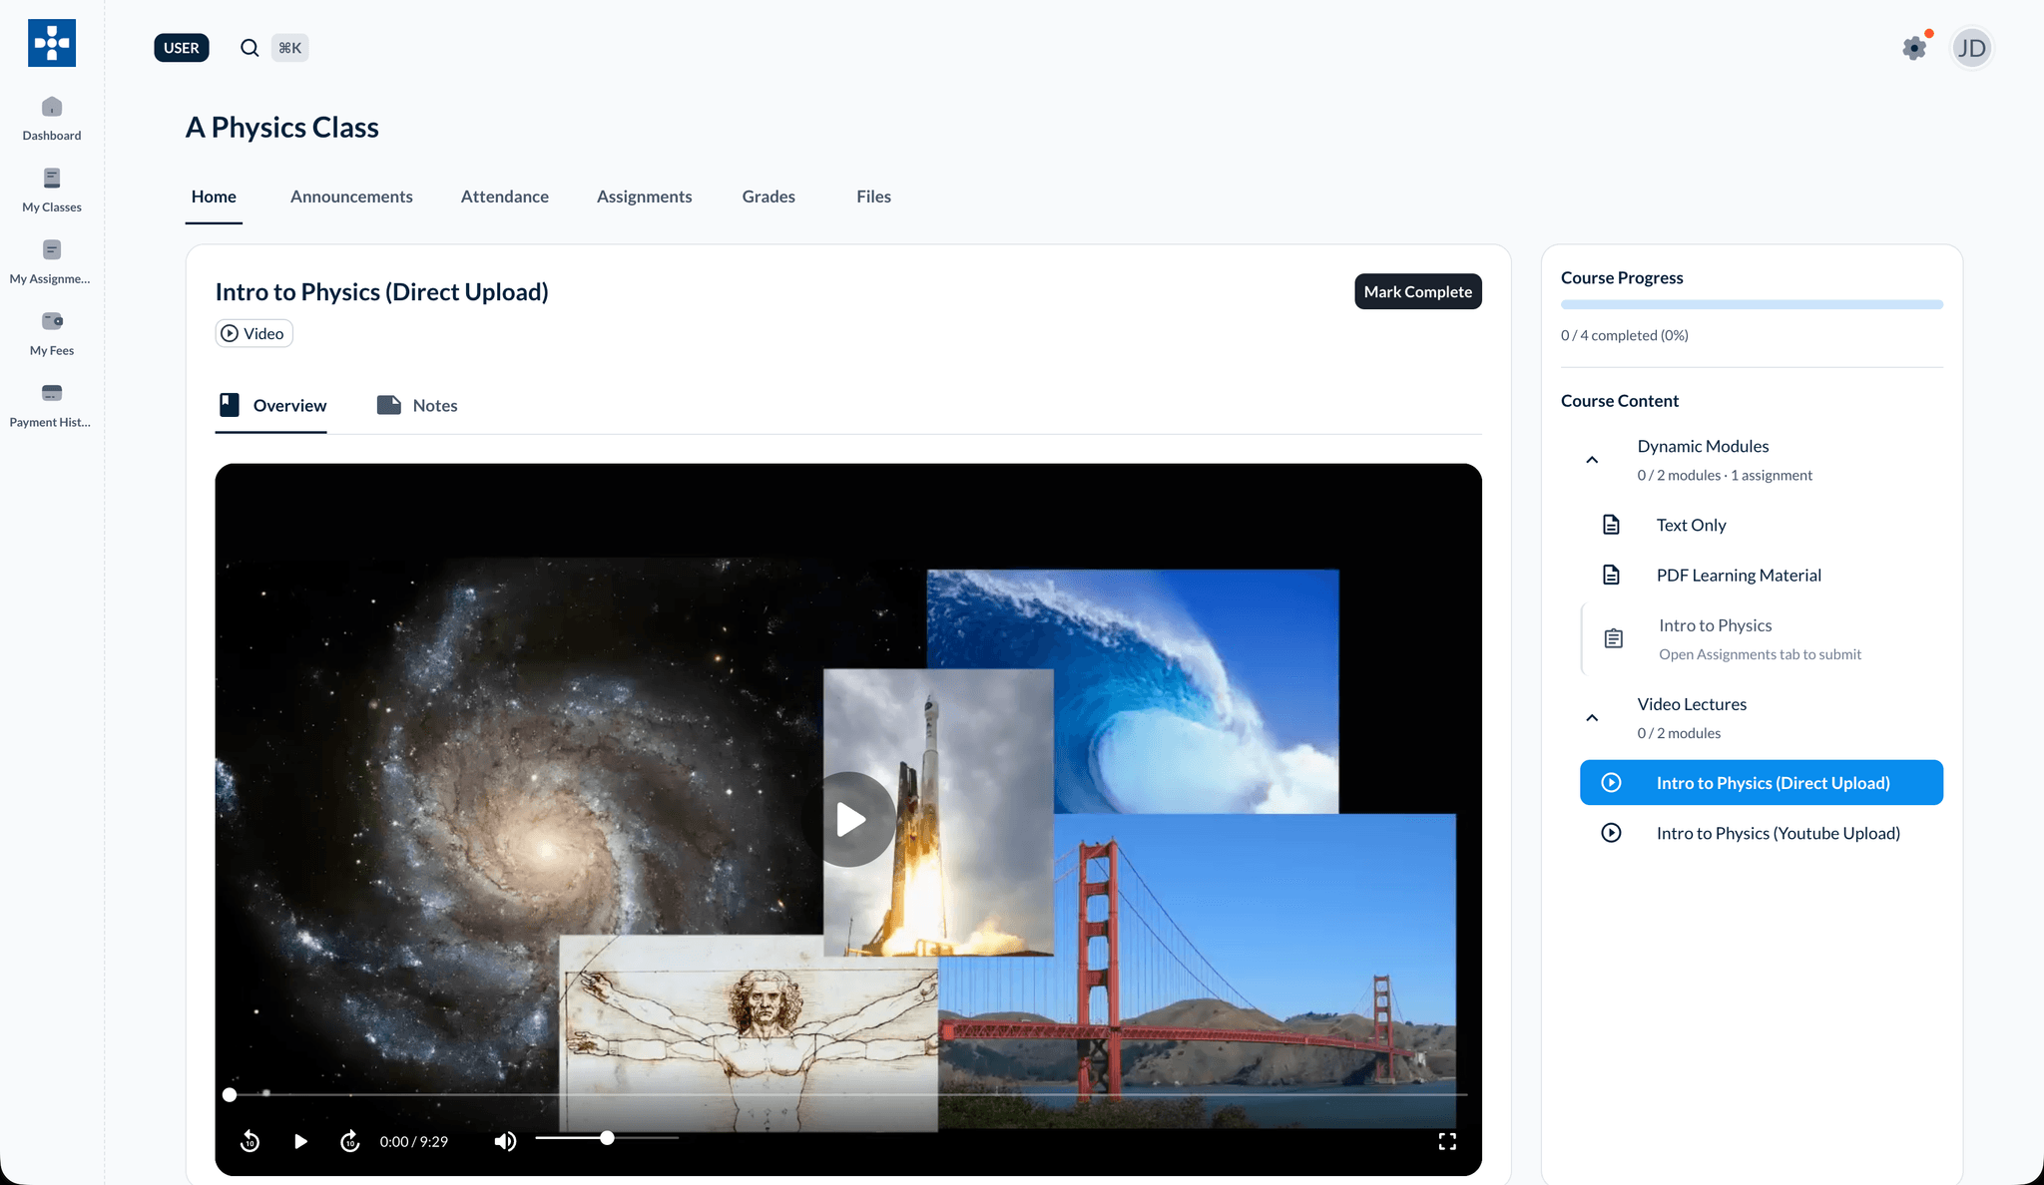Viewport: 2044px width, 1185px height.
Task: Click the USER role badge
Action: click(182, 48)
